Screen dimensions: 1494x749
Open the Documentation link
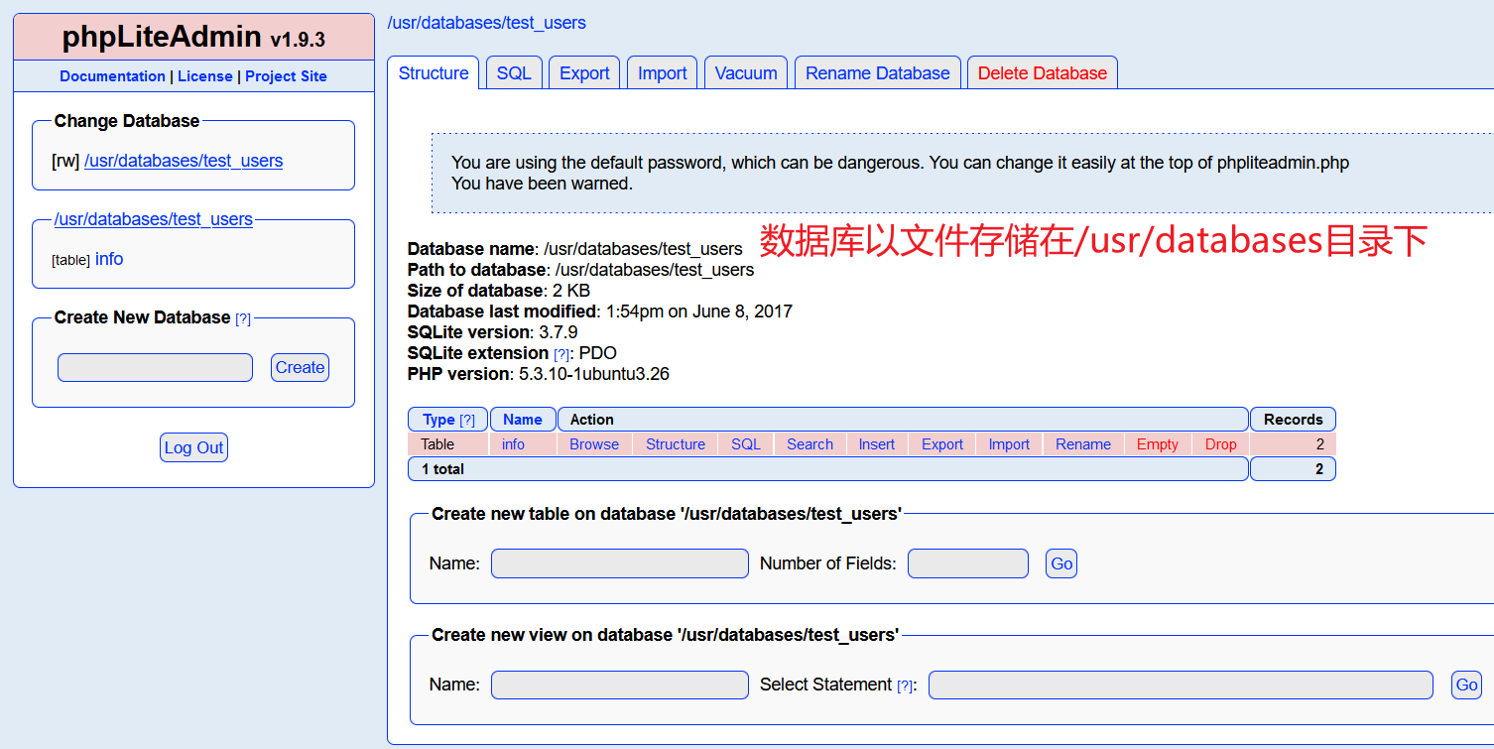[112, 76]
